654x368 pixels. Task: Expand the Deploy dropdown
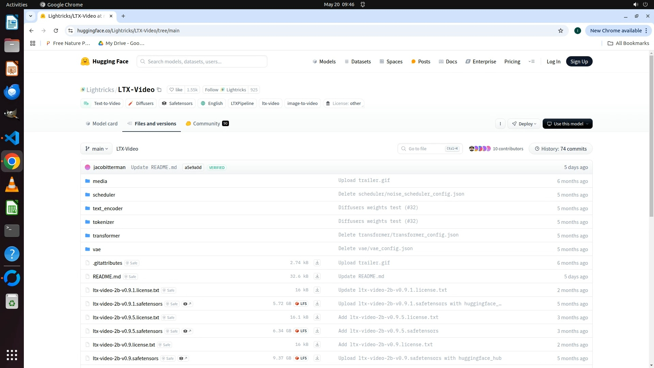pyautogui.click(x=524, y=124)
